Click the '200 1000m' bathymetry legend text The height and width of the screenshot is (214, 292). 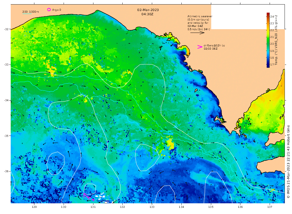click(x=30, y=12)
